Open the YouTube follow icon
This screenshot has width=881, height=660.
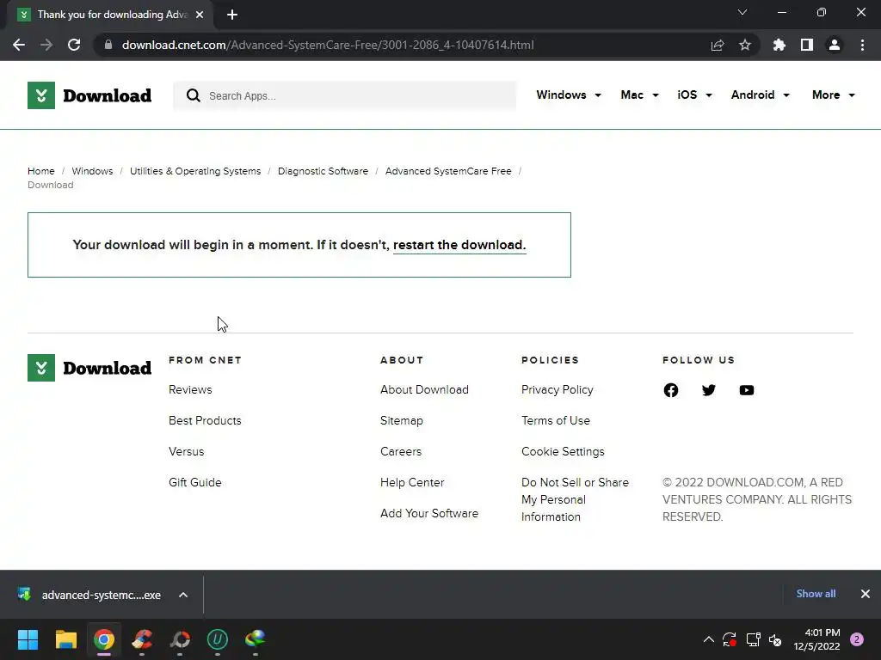click(747, 390)
